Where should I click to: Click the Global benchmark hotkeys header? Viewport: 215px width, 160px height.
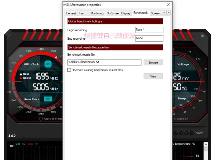(x=115, y=21)
